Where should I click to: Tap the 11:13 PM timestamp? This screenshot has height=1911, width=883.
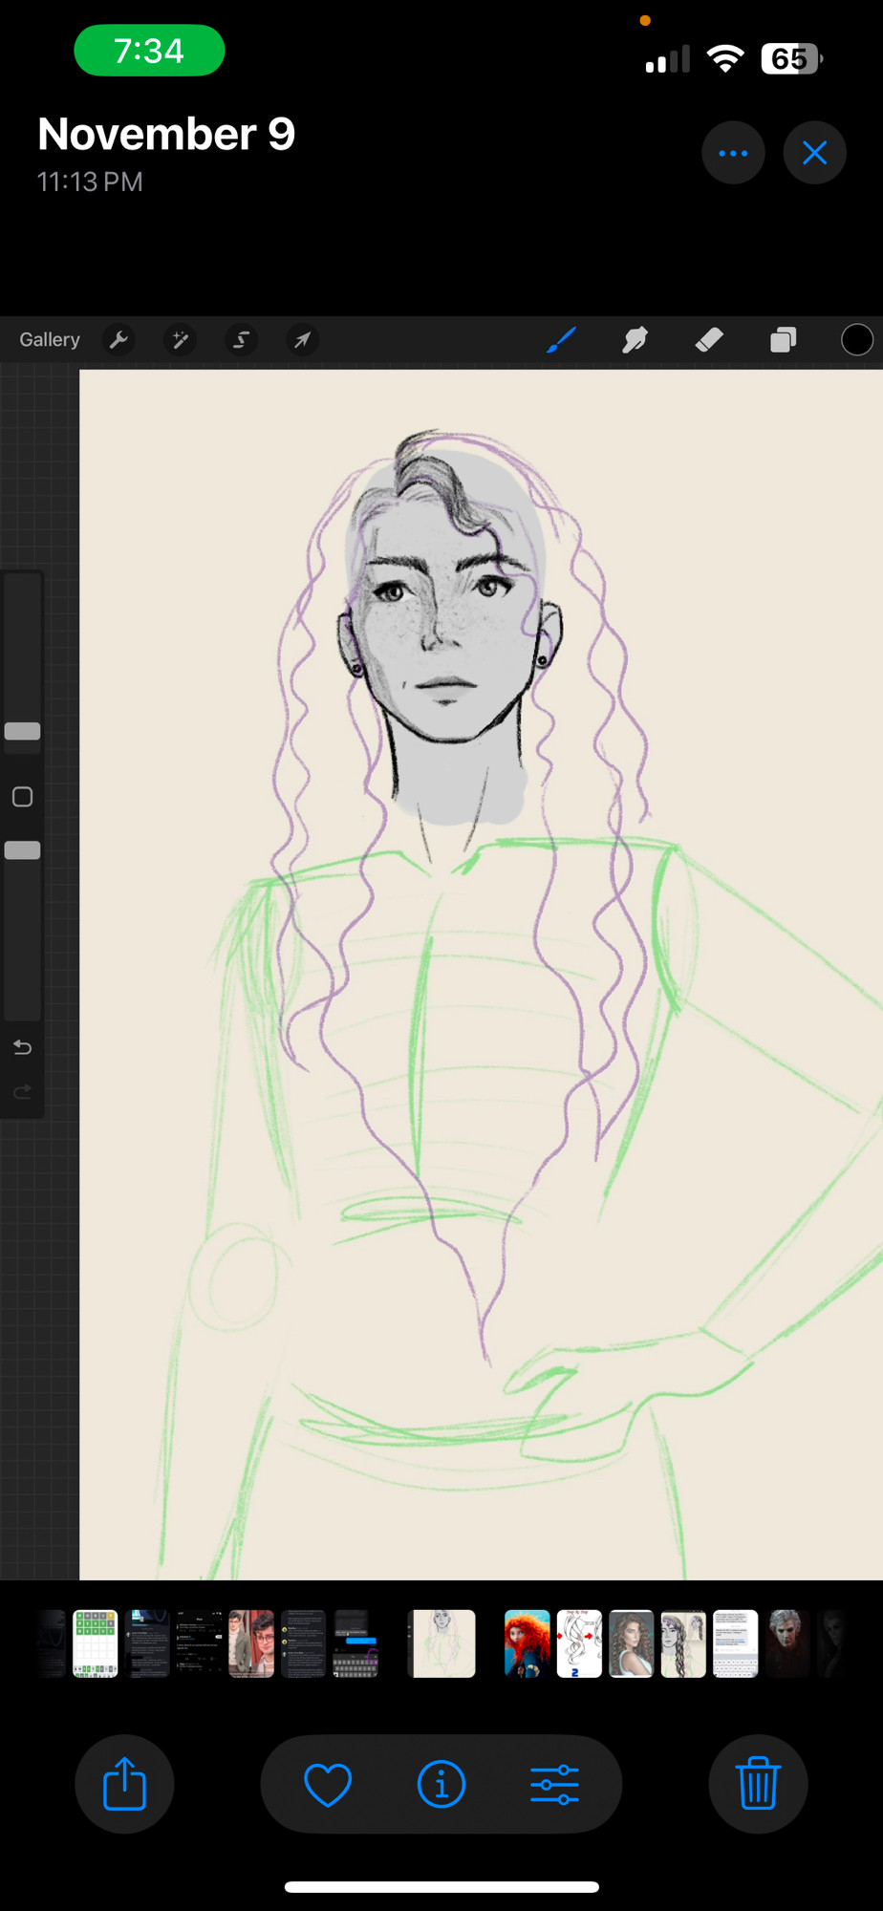(90, 182)
